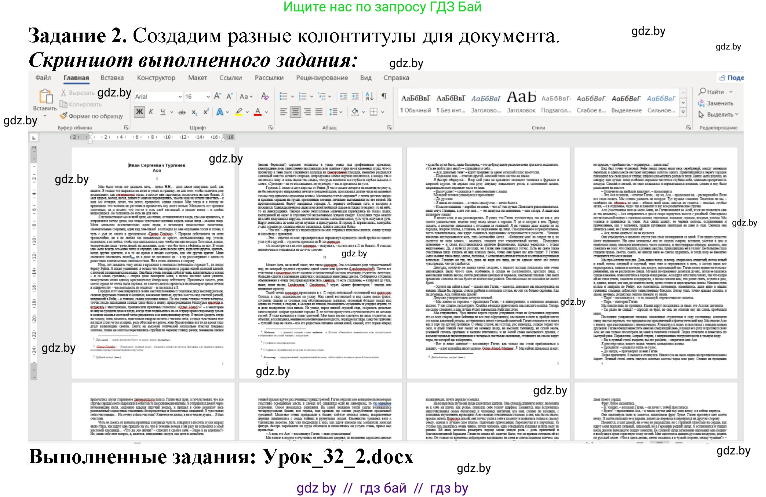Apply subscript x₂ formatting
The height and width of the screenshot is (497, 766).
tap(194, 112)
